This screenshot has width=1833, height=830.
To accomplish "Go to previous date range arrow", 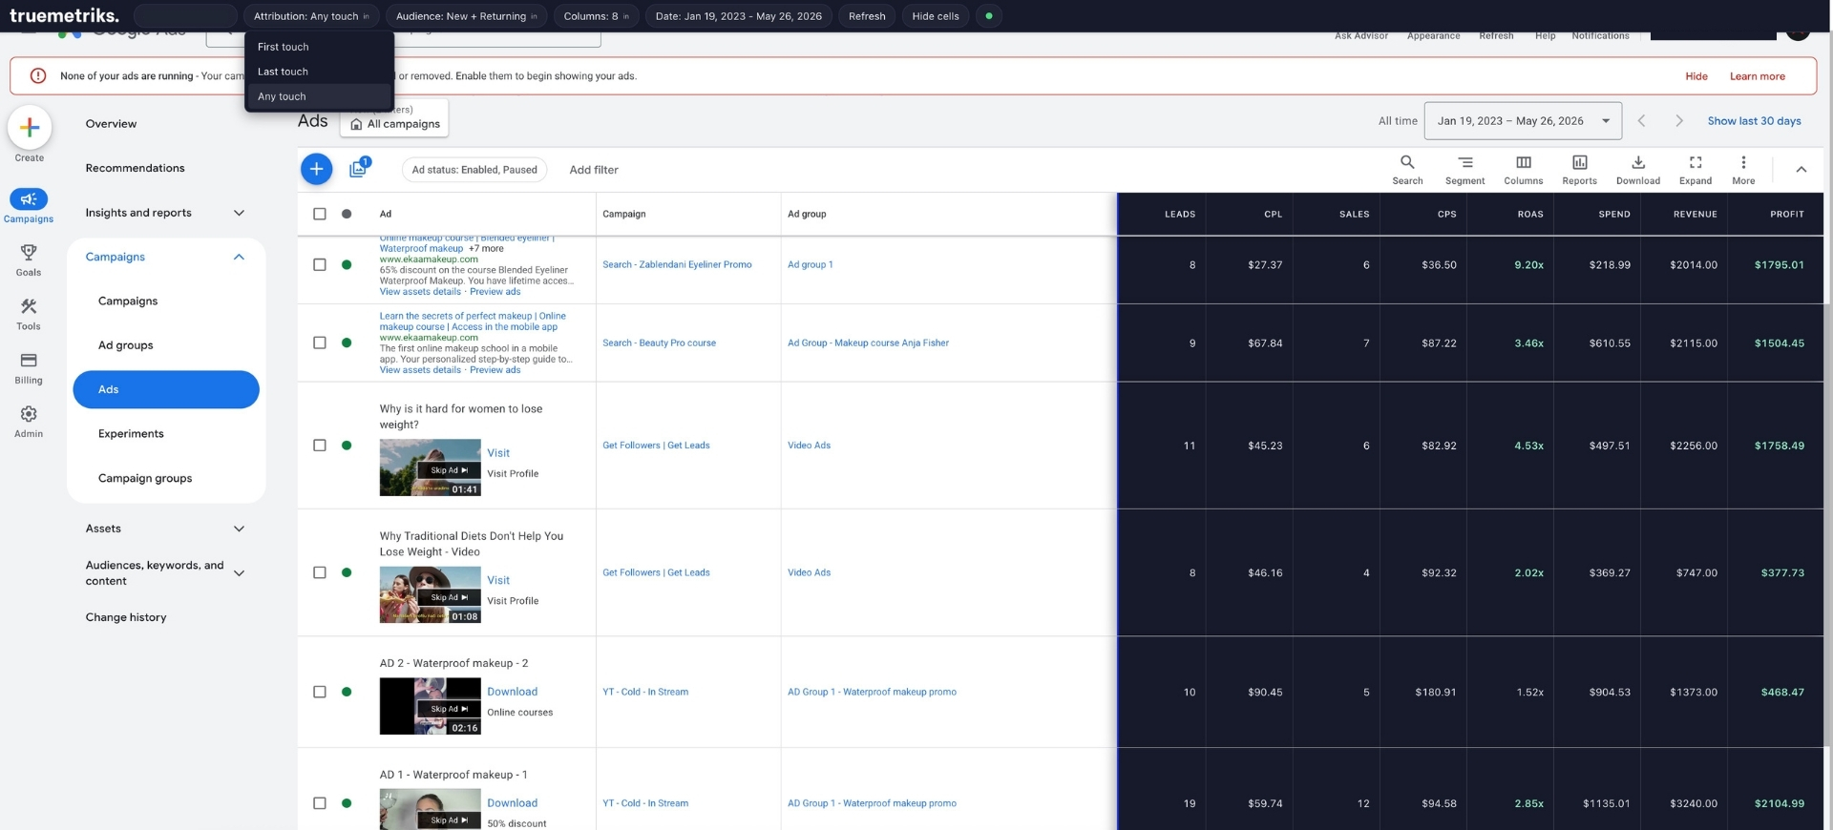I will pyautogui.click(x=1641, y=120).
